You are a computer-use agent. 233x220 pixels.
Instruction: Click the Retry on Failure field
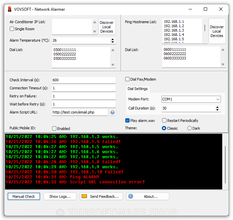coord(84,96)
